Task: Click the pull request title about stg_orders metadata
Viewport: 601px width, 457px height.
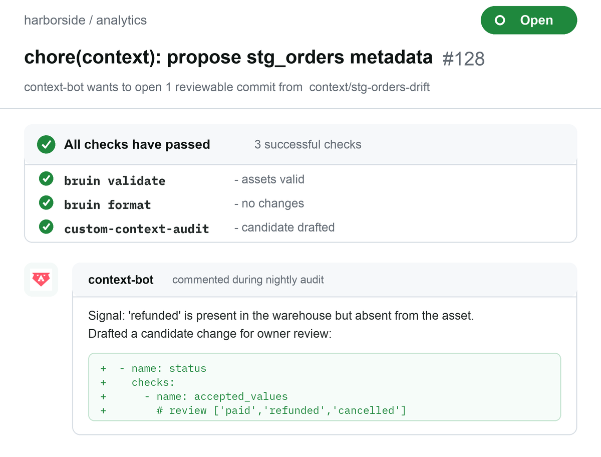Action: click(228, 57)
